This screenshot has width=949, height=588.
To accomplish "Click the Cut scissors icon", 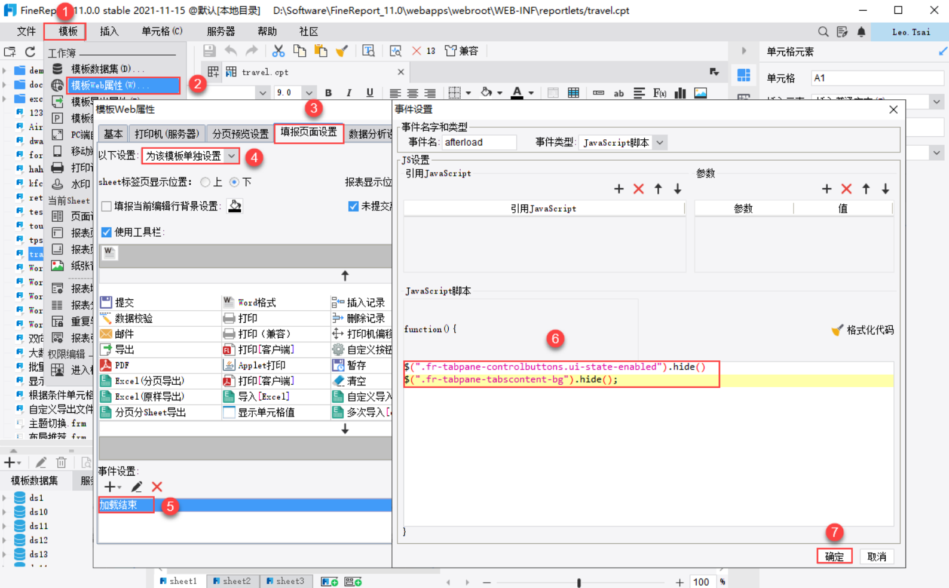I will point(278,51).
